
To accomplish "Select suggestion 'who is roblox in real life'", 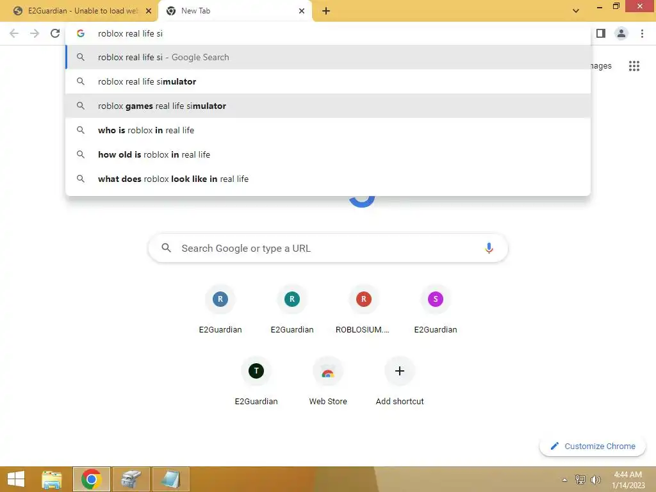I will point(328,130).
